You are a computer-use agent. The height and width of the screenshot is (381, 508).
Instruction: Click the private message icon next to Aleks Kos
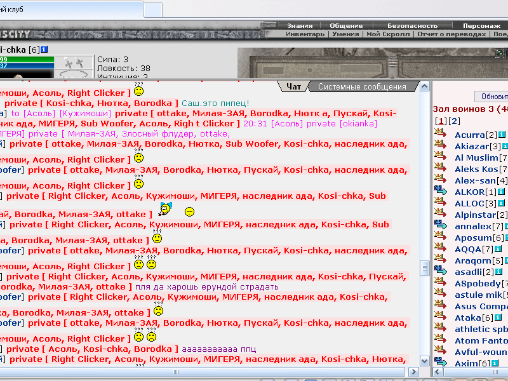coord(440,168)
